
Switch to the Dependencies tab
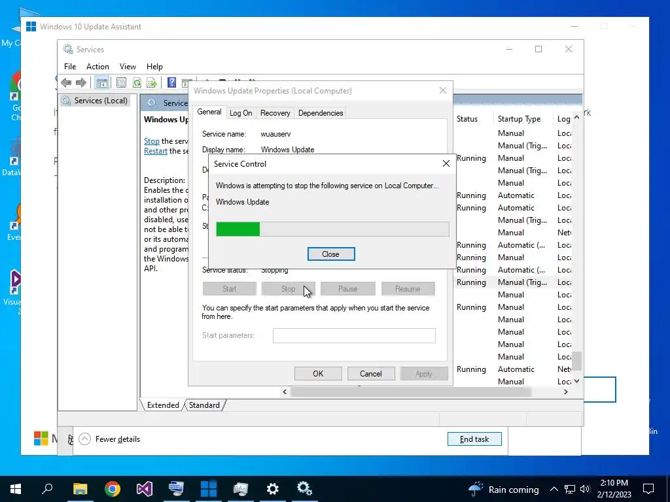click(321, 113)
